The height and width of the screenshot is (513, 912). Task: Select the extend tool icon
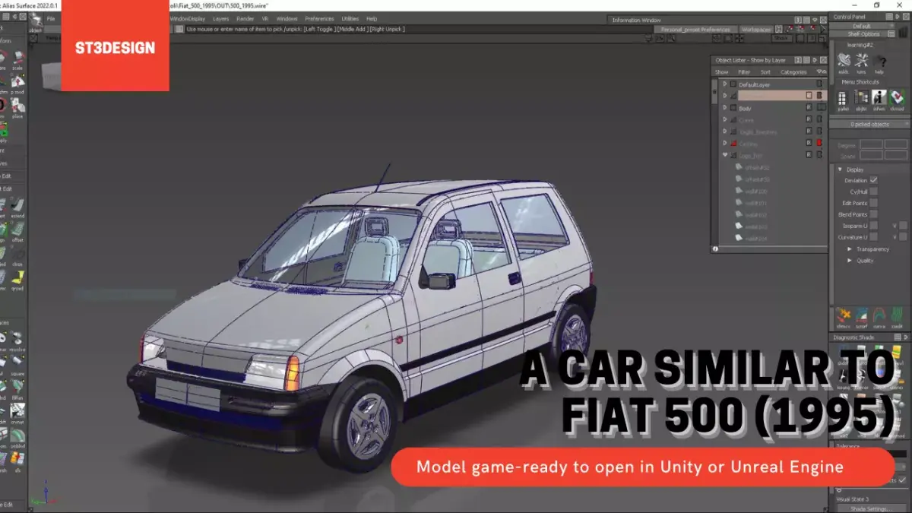[17, 206]
